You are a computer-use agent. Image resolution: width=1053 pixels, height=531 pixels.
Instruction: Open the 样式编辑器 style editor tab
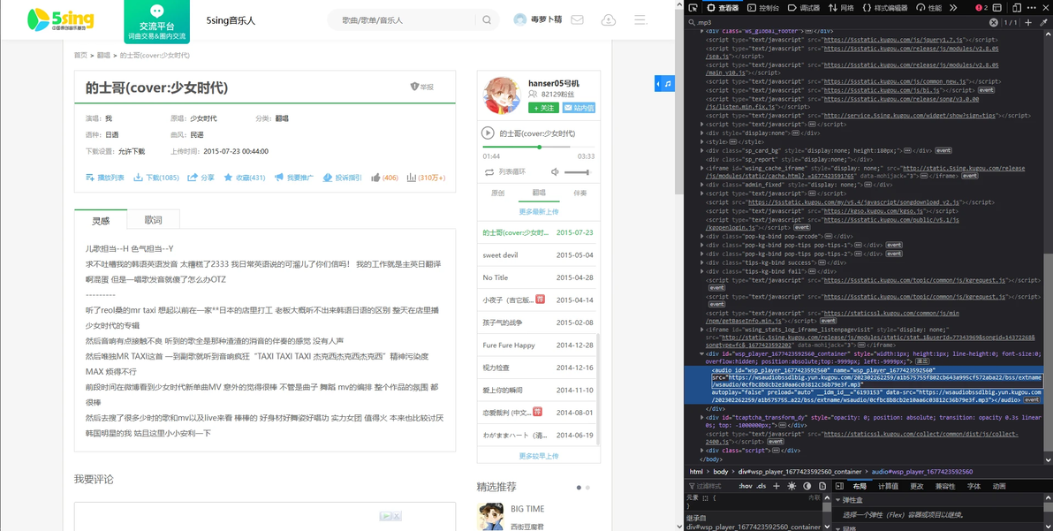885,7
